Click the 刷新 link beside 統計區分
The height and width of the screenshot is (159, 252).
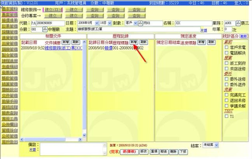(x=244, y=36)
